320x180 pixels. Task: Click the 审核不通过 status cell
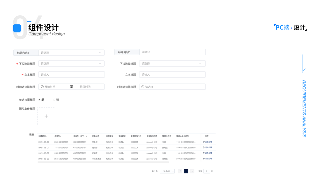(x=96, y=159)
